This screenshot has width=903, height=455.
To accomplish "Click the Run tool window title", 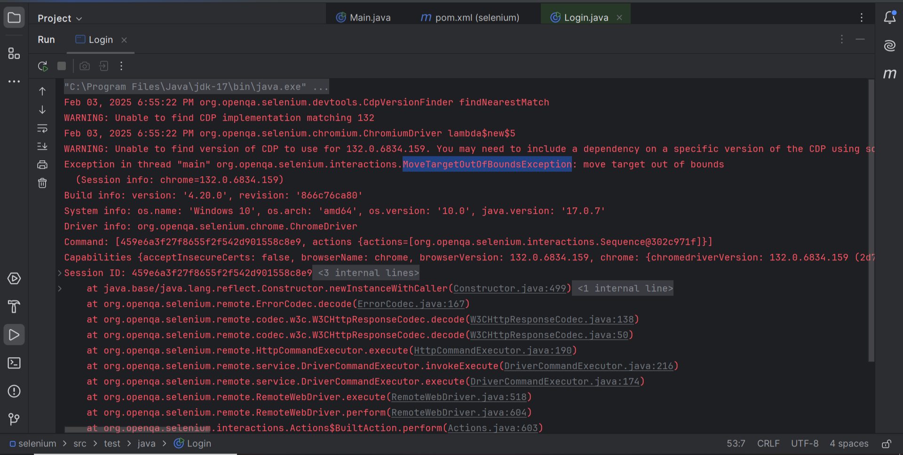I will tap(46, 40).
